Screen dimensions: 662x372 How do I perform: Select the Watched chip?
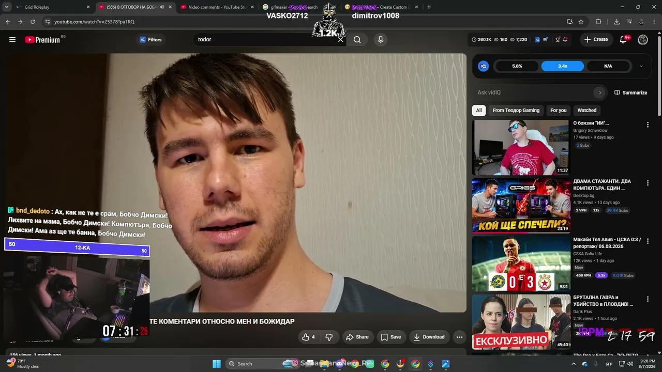[x=587, y=110]
